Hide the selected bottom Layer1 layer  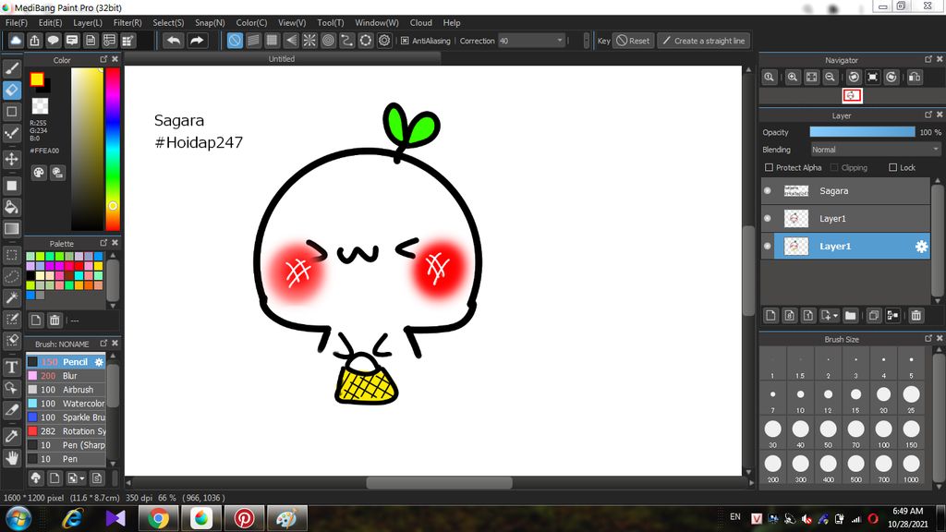pyautogui.click(x=768, y=246)
